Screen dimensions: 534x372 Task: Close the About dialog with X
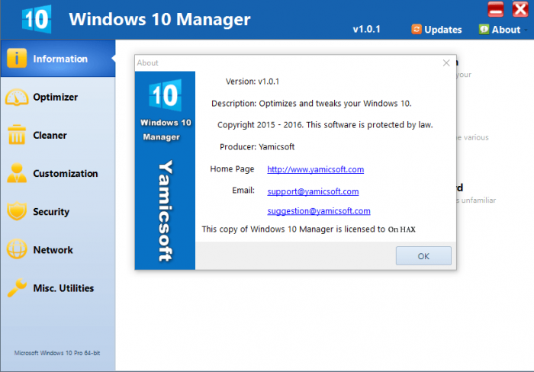coord(446,63)
